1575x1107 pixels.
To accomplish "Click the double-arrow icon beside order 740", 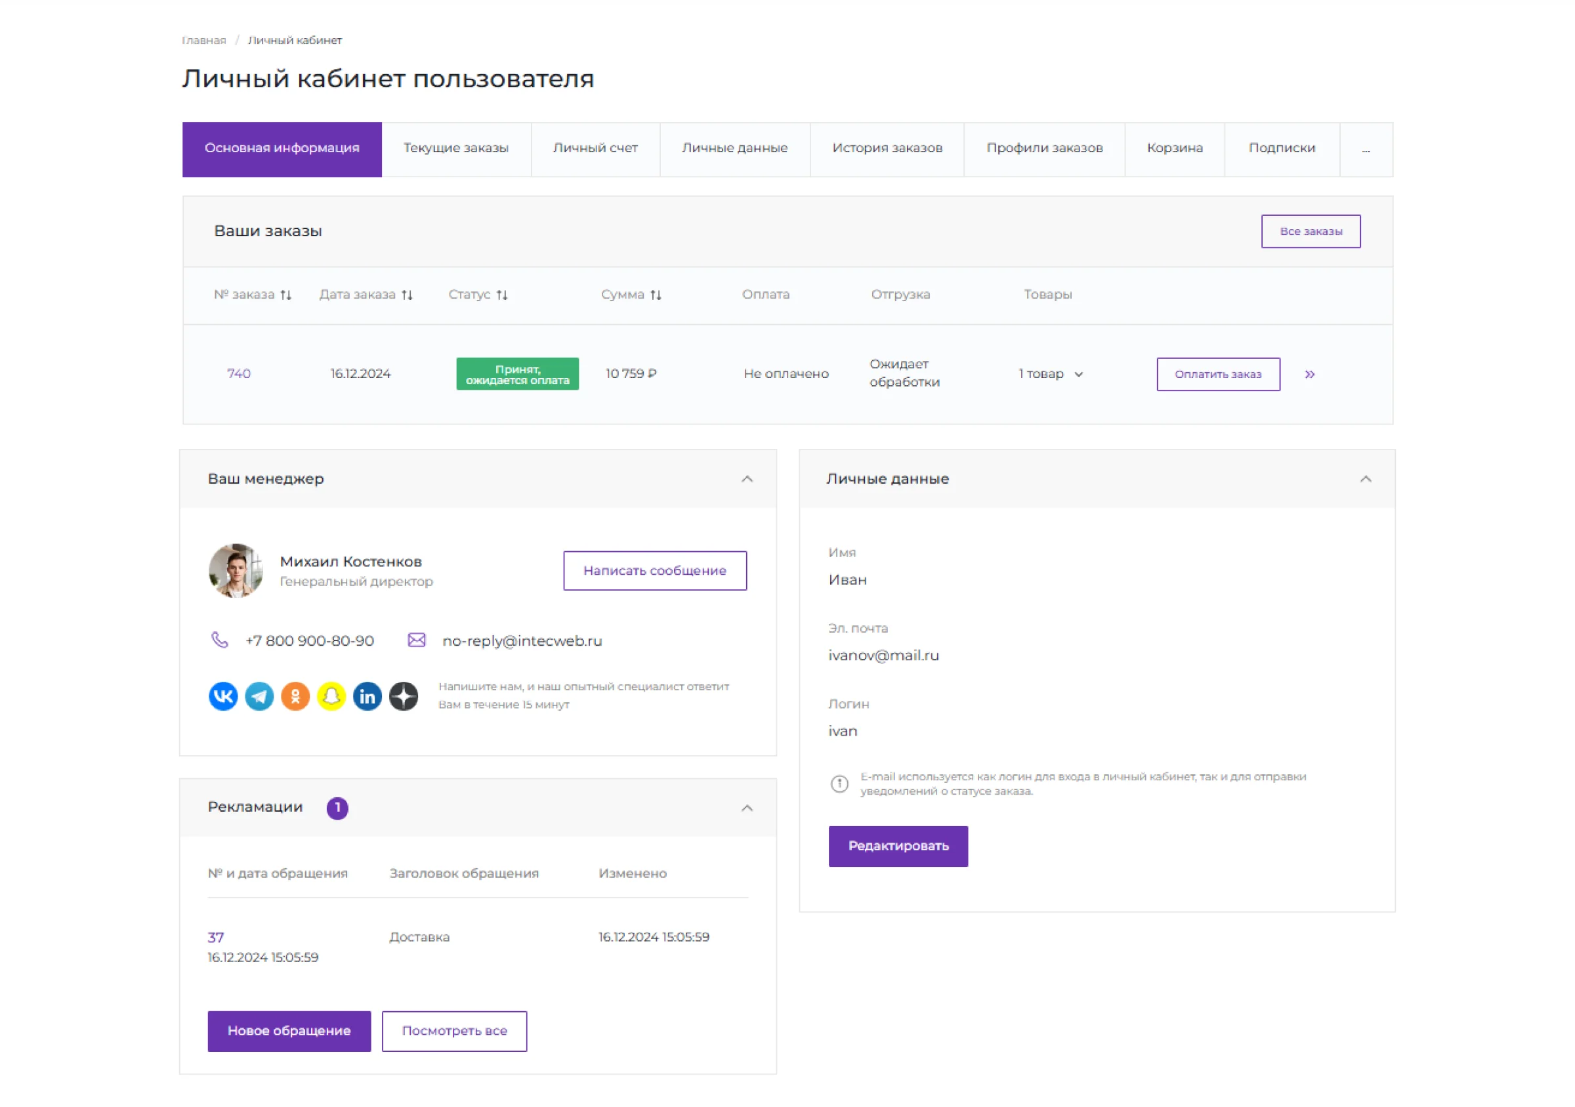I will click(1309, 374).
